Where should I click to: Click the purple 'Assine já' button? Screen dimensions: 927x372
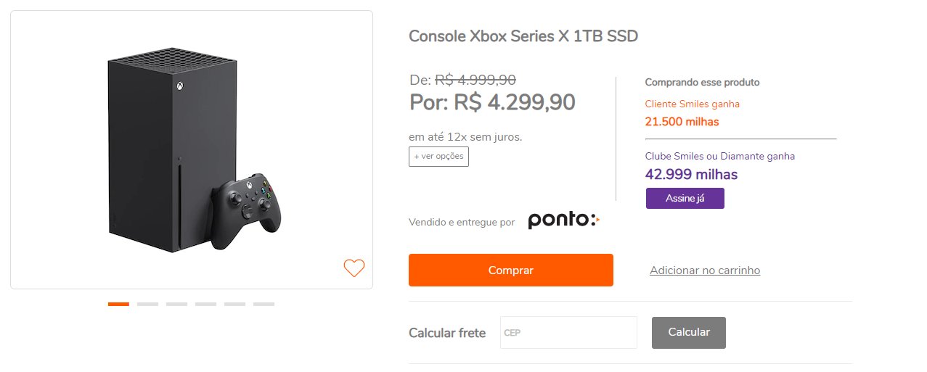click(685, 199)
